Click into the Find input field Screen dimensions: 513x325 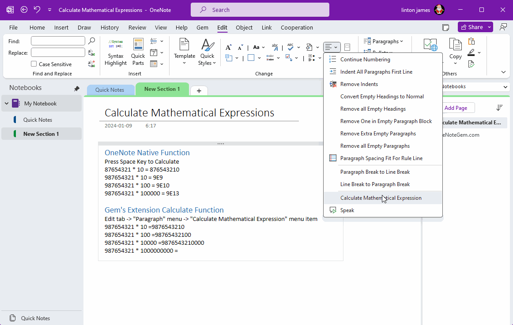point(58,41)
